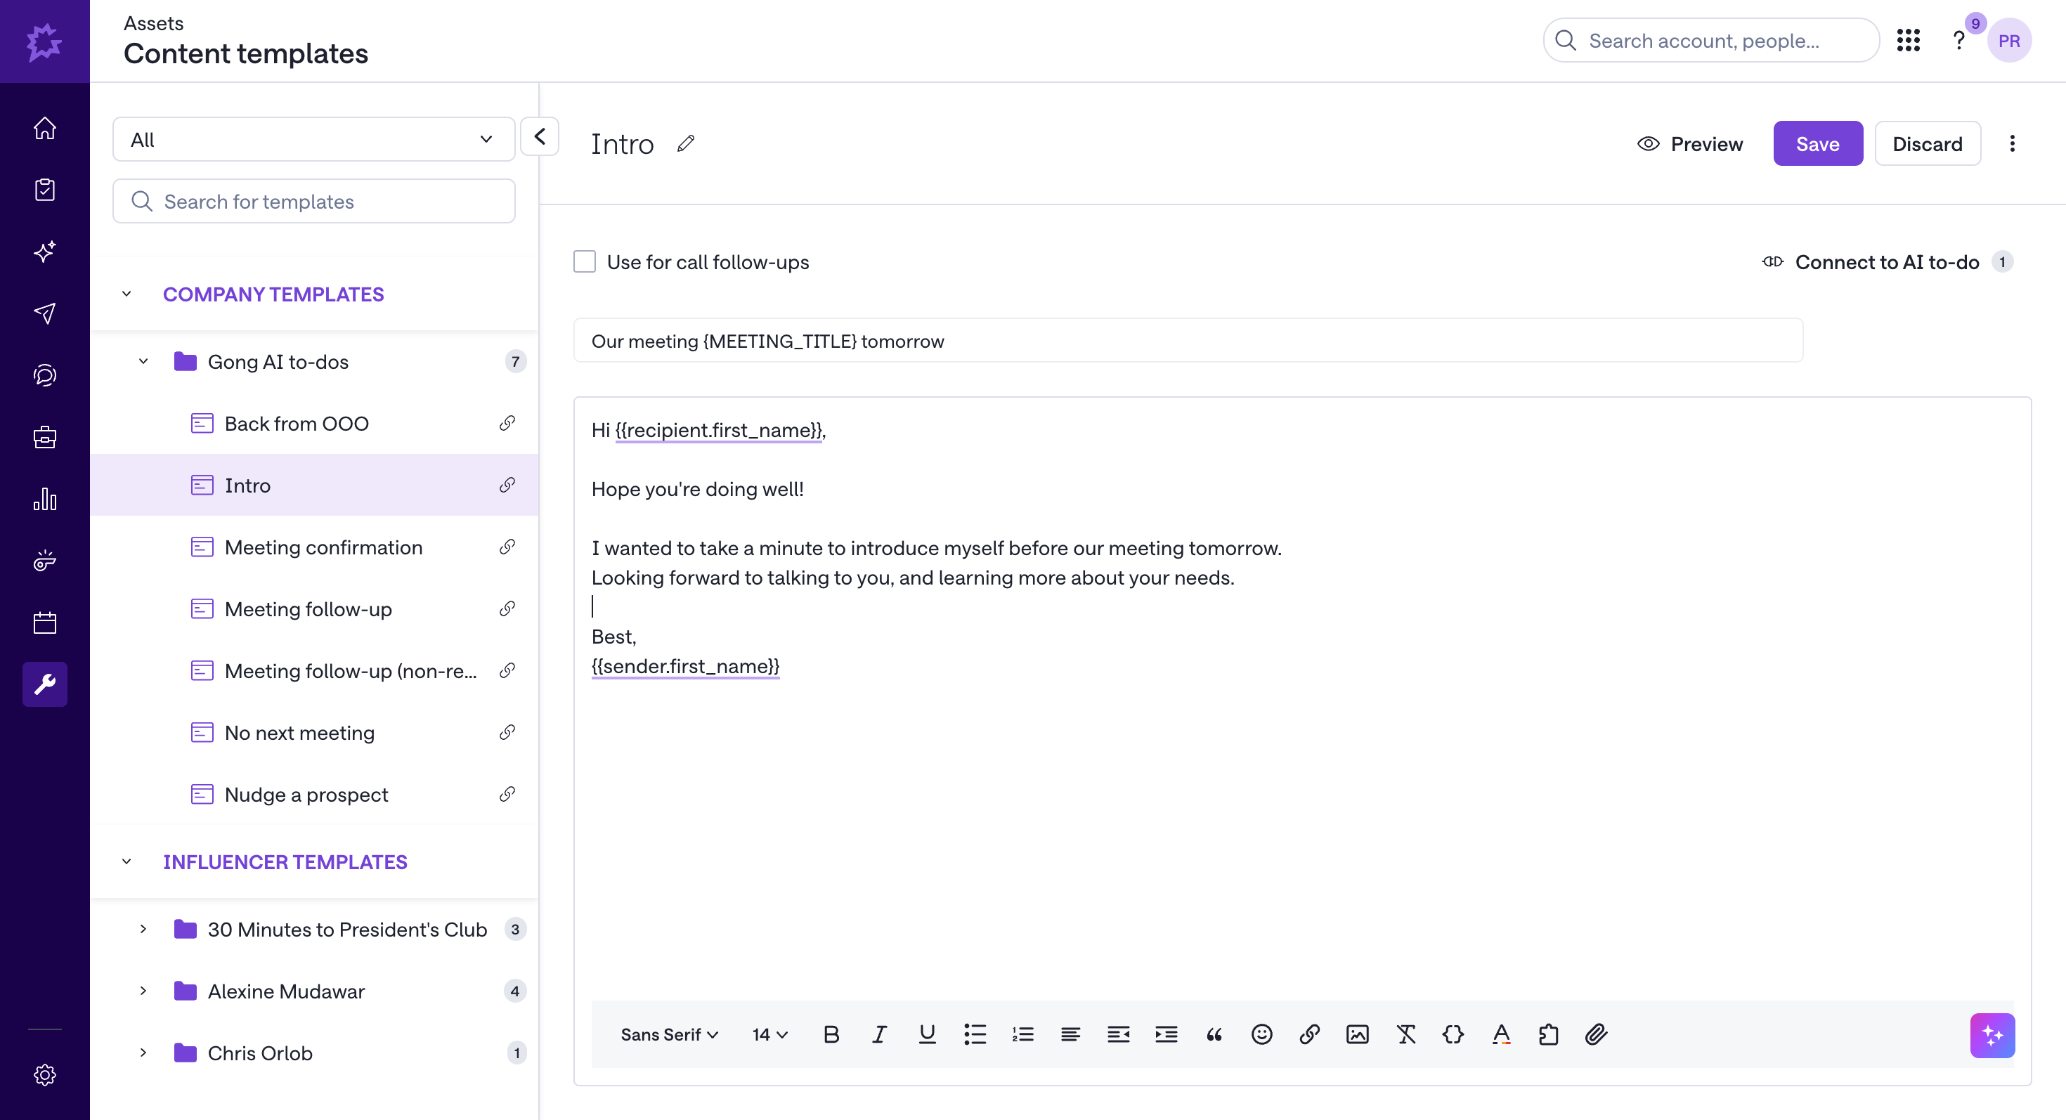Open the emoji picker
Screen dimensions: 2066x1120
click(x=1261, y=1034)
